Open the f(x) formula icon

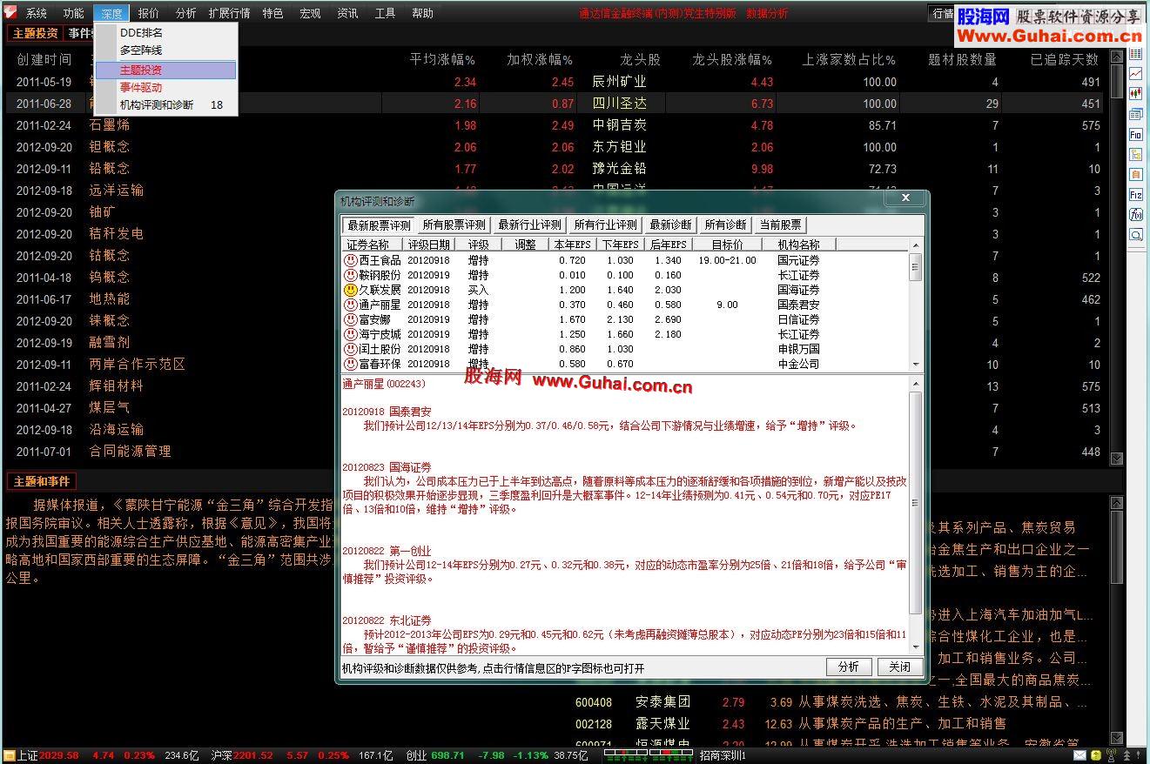tap(1135, 215)
